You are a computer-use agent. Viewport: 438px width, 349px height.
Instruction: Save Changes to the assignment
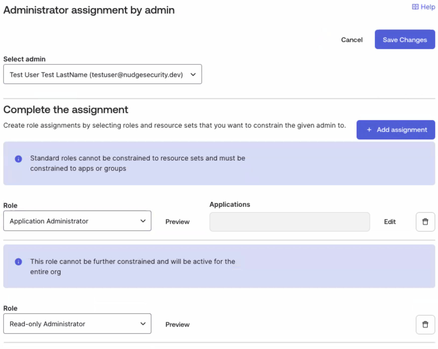coord(405,40)
